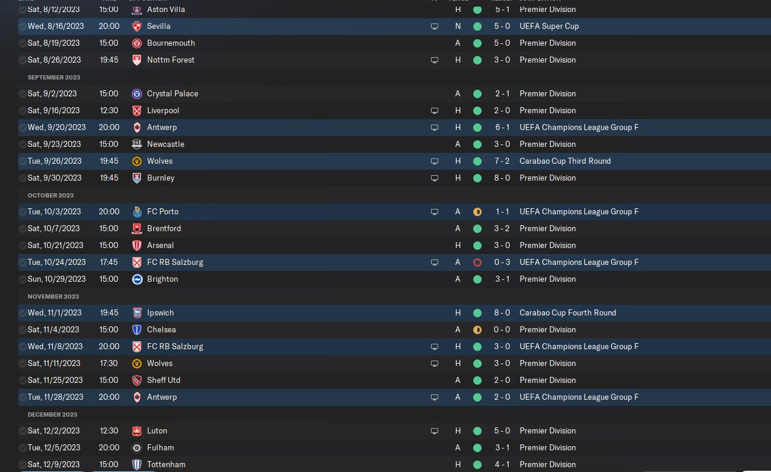
Task: Open the Crystal Palace team name link
Action: (172, 94)
